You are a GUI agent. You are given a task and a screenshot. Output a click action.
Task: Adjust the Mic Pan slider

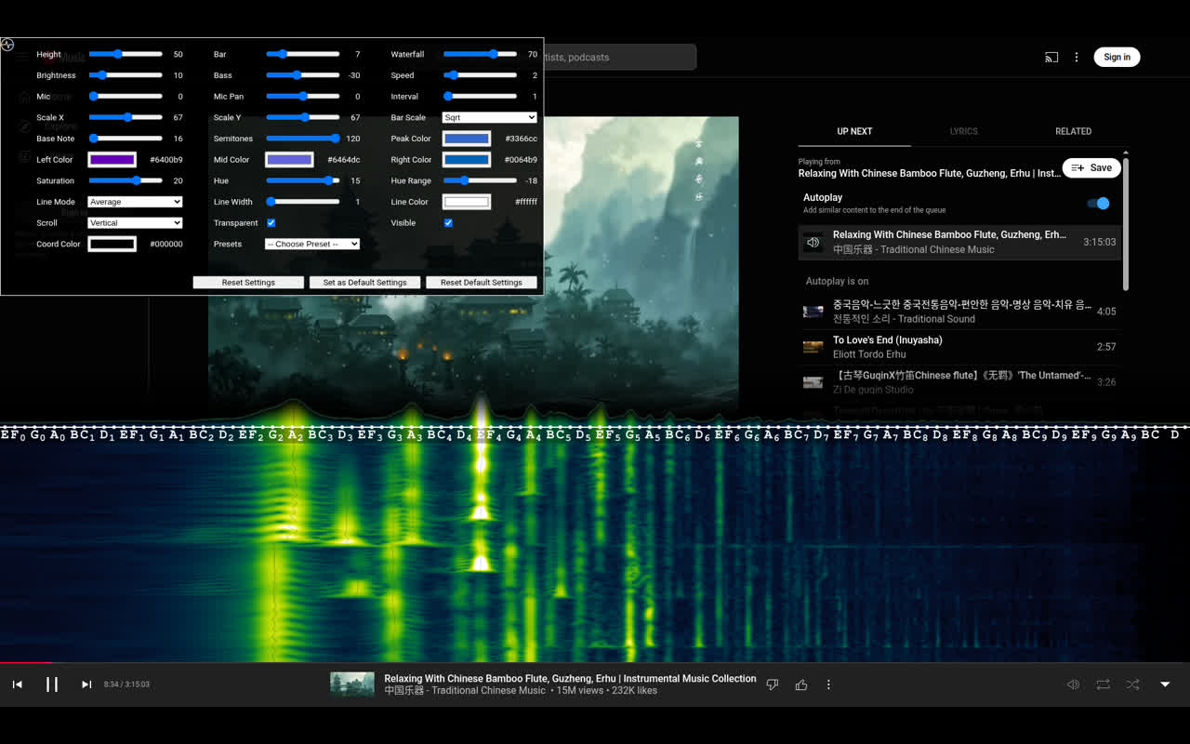pos(303,97)
